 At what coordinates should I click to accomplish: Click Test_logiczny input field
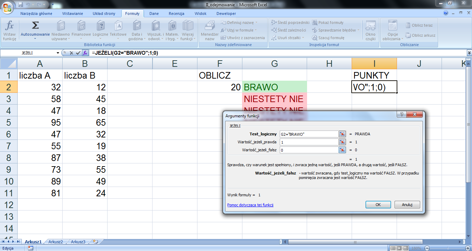(308, 134)
